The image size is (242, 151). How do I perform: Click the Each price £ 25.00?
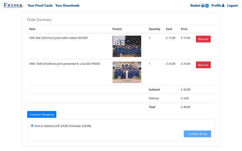point(171,64)
